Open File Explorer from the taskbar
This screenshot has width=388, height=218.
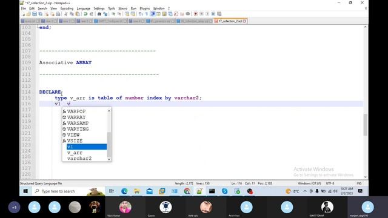pyautogui.click(x=137, y=191)
